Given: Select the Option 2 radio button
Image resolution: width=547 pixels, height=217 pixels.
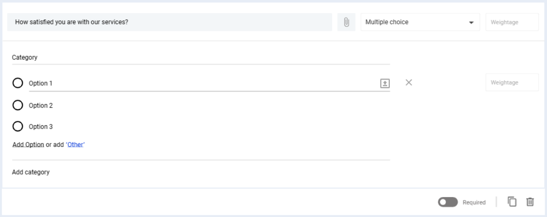Looking at the screenshot, I should coord(18,105).
